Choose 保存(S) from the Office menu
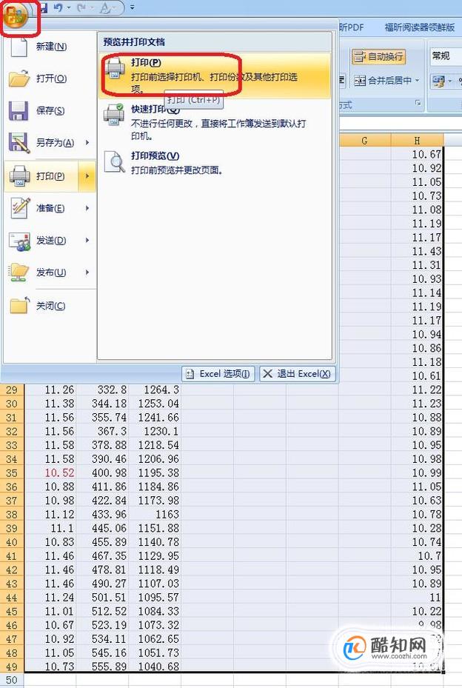This screenshot has width=462, height=688. [x=50, y=110]
